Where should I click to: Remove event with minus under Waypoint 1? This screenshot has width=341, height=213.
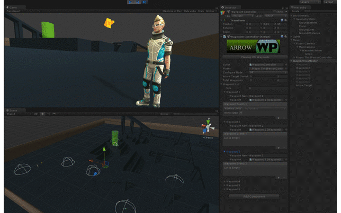coord(284,118)
